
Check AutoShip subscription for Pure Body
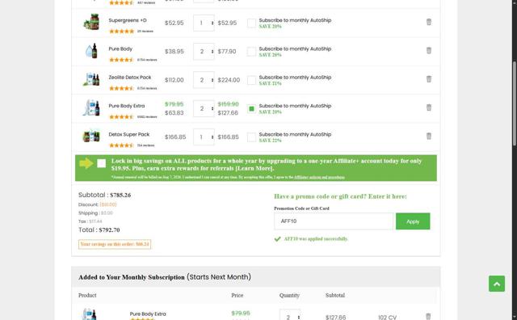[251, 52]
